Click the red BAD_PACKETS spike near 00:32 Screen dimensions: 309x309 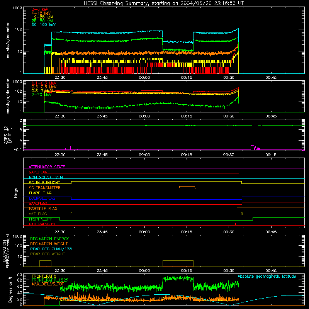(236, 224)
